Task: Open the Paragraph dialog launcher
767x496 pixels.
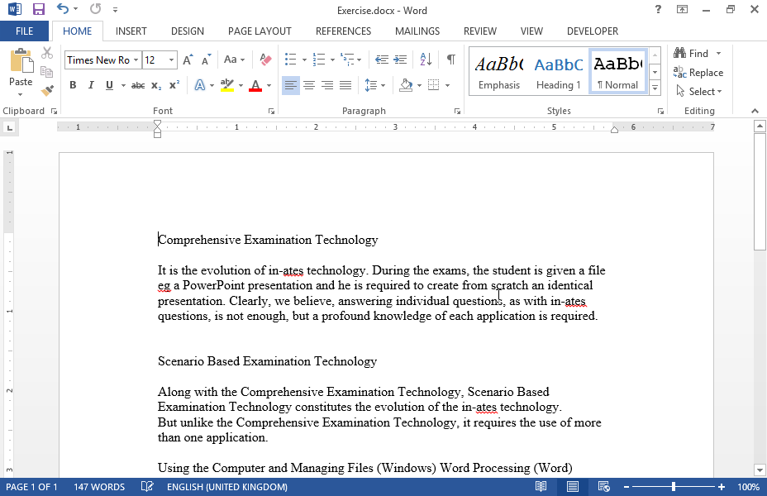Action: [457, 112]
